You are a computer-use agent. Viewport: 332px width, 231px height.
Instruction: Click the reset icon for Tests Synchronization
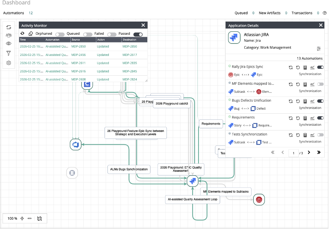298,135
